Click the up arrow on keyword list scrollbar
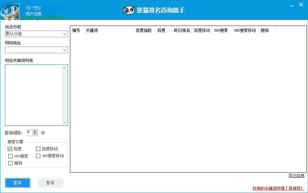This screenshot has width=308, height=193. [65, 68]
